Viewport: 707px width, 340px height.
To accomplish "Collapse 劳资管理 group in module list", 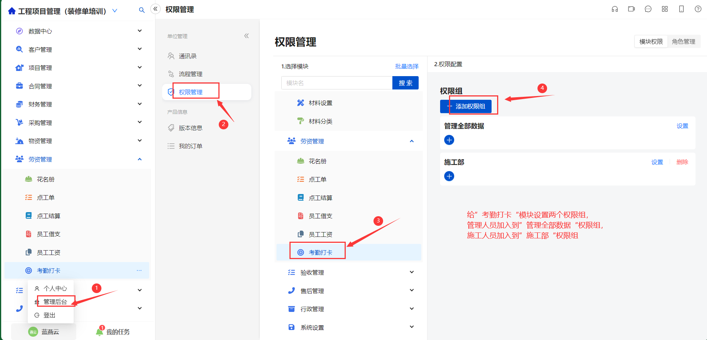I will 412,141.
